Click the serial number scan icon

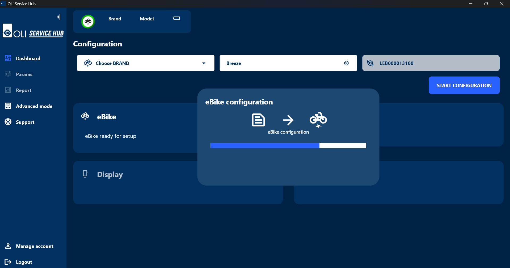pyautogui.click(x=370, y=63)
